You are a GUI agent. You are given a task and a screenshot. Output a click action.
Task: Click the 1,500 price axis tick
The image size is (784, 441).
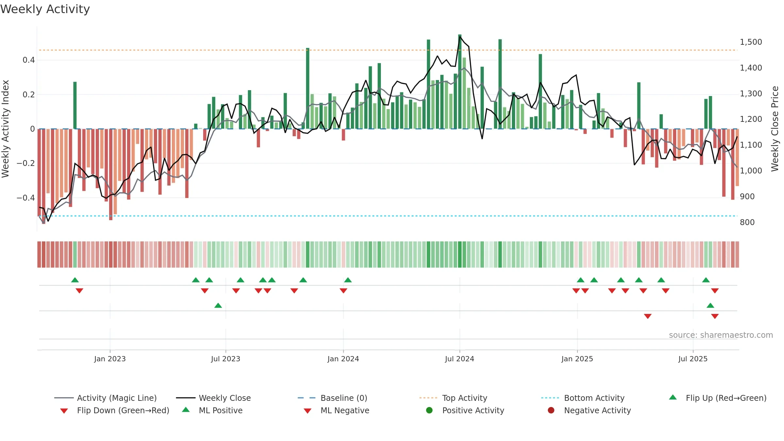coord(751,42)
